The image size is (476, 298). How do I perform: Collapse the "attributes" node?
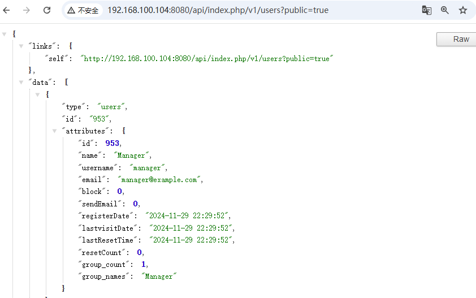[x=55, y=131]
